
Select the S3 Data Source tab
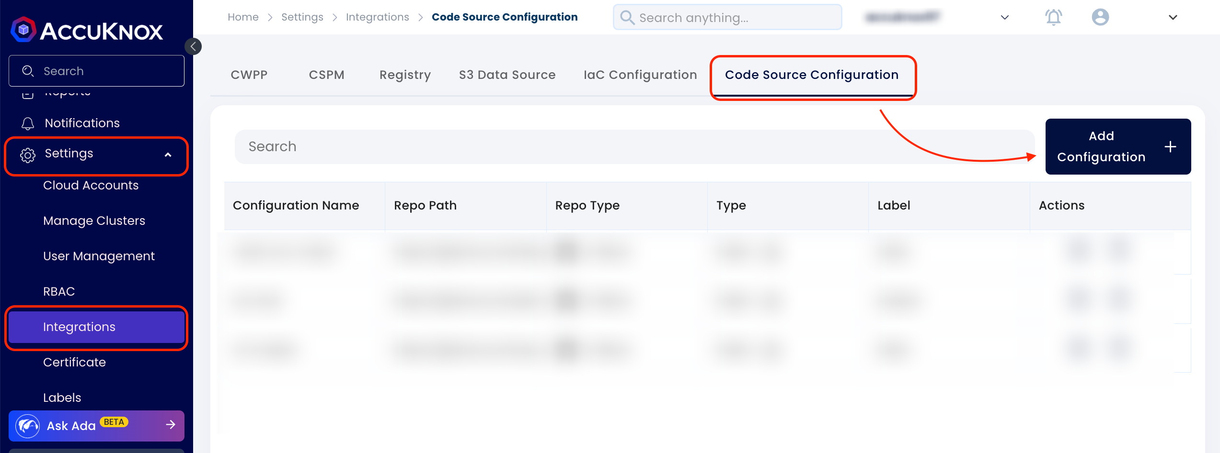[x=507, y=75]
